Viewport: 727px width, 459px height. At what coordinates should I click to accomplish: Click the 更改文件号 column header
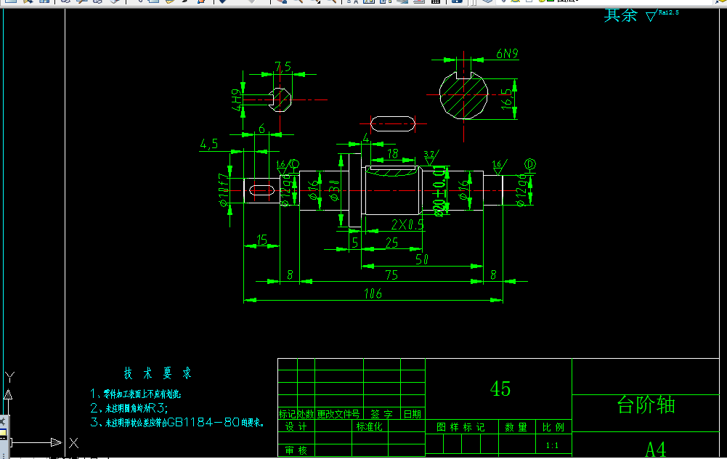pyautogui.click(x=338, y=414)
